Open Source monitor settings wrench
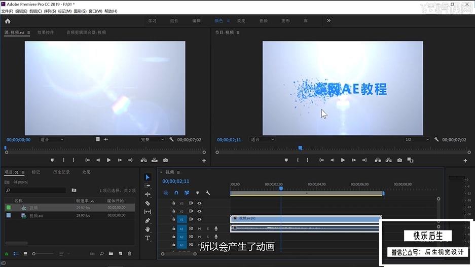This screenshot has height=267, width=475. coord(171,139)
